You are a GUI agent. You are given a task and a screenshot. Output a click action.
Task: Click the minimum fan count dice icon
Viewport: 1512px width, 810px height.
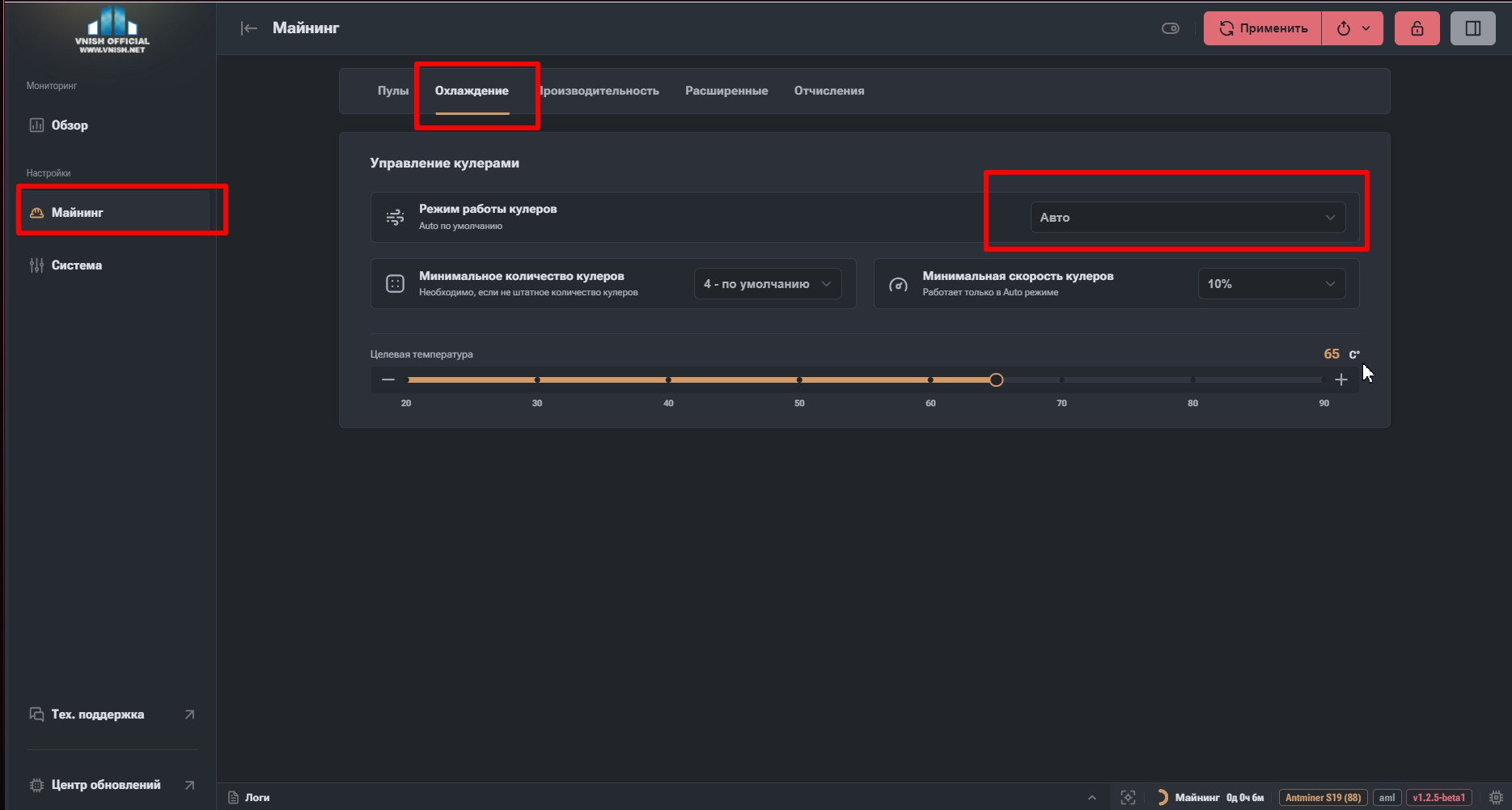tap(395, 284)
